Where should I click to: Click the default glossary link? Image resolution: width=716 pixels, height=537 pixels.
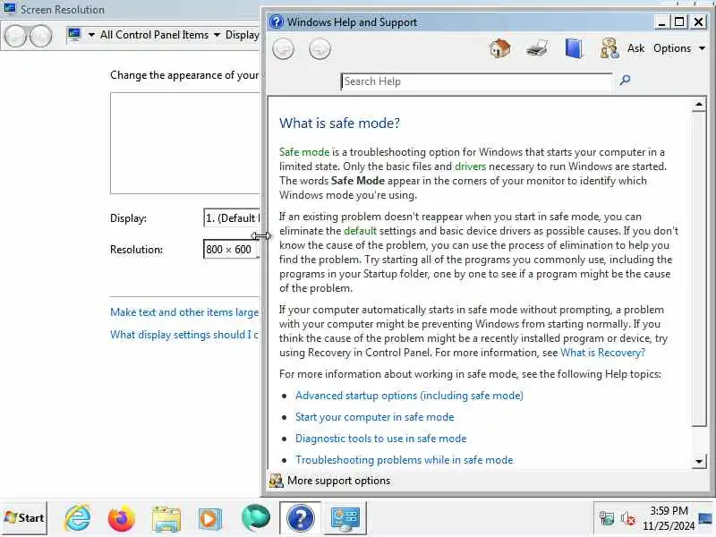[x=361, y=231]
